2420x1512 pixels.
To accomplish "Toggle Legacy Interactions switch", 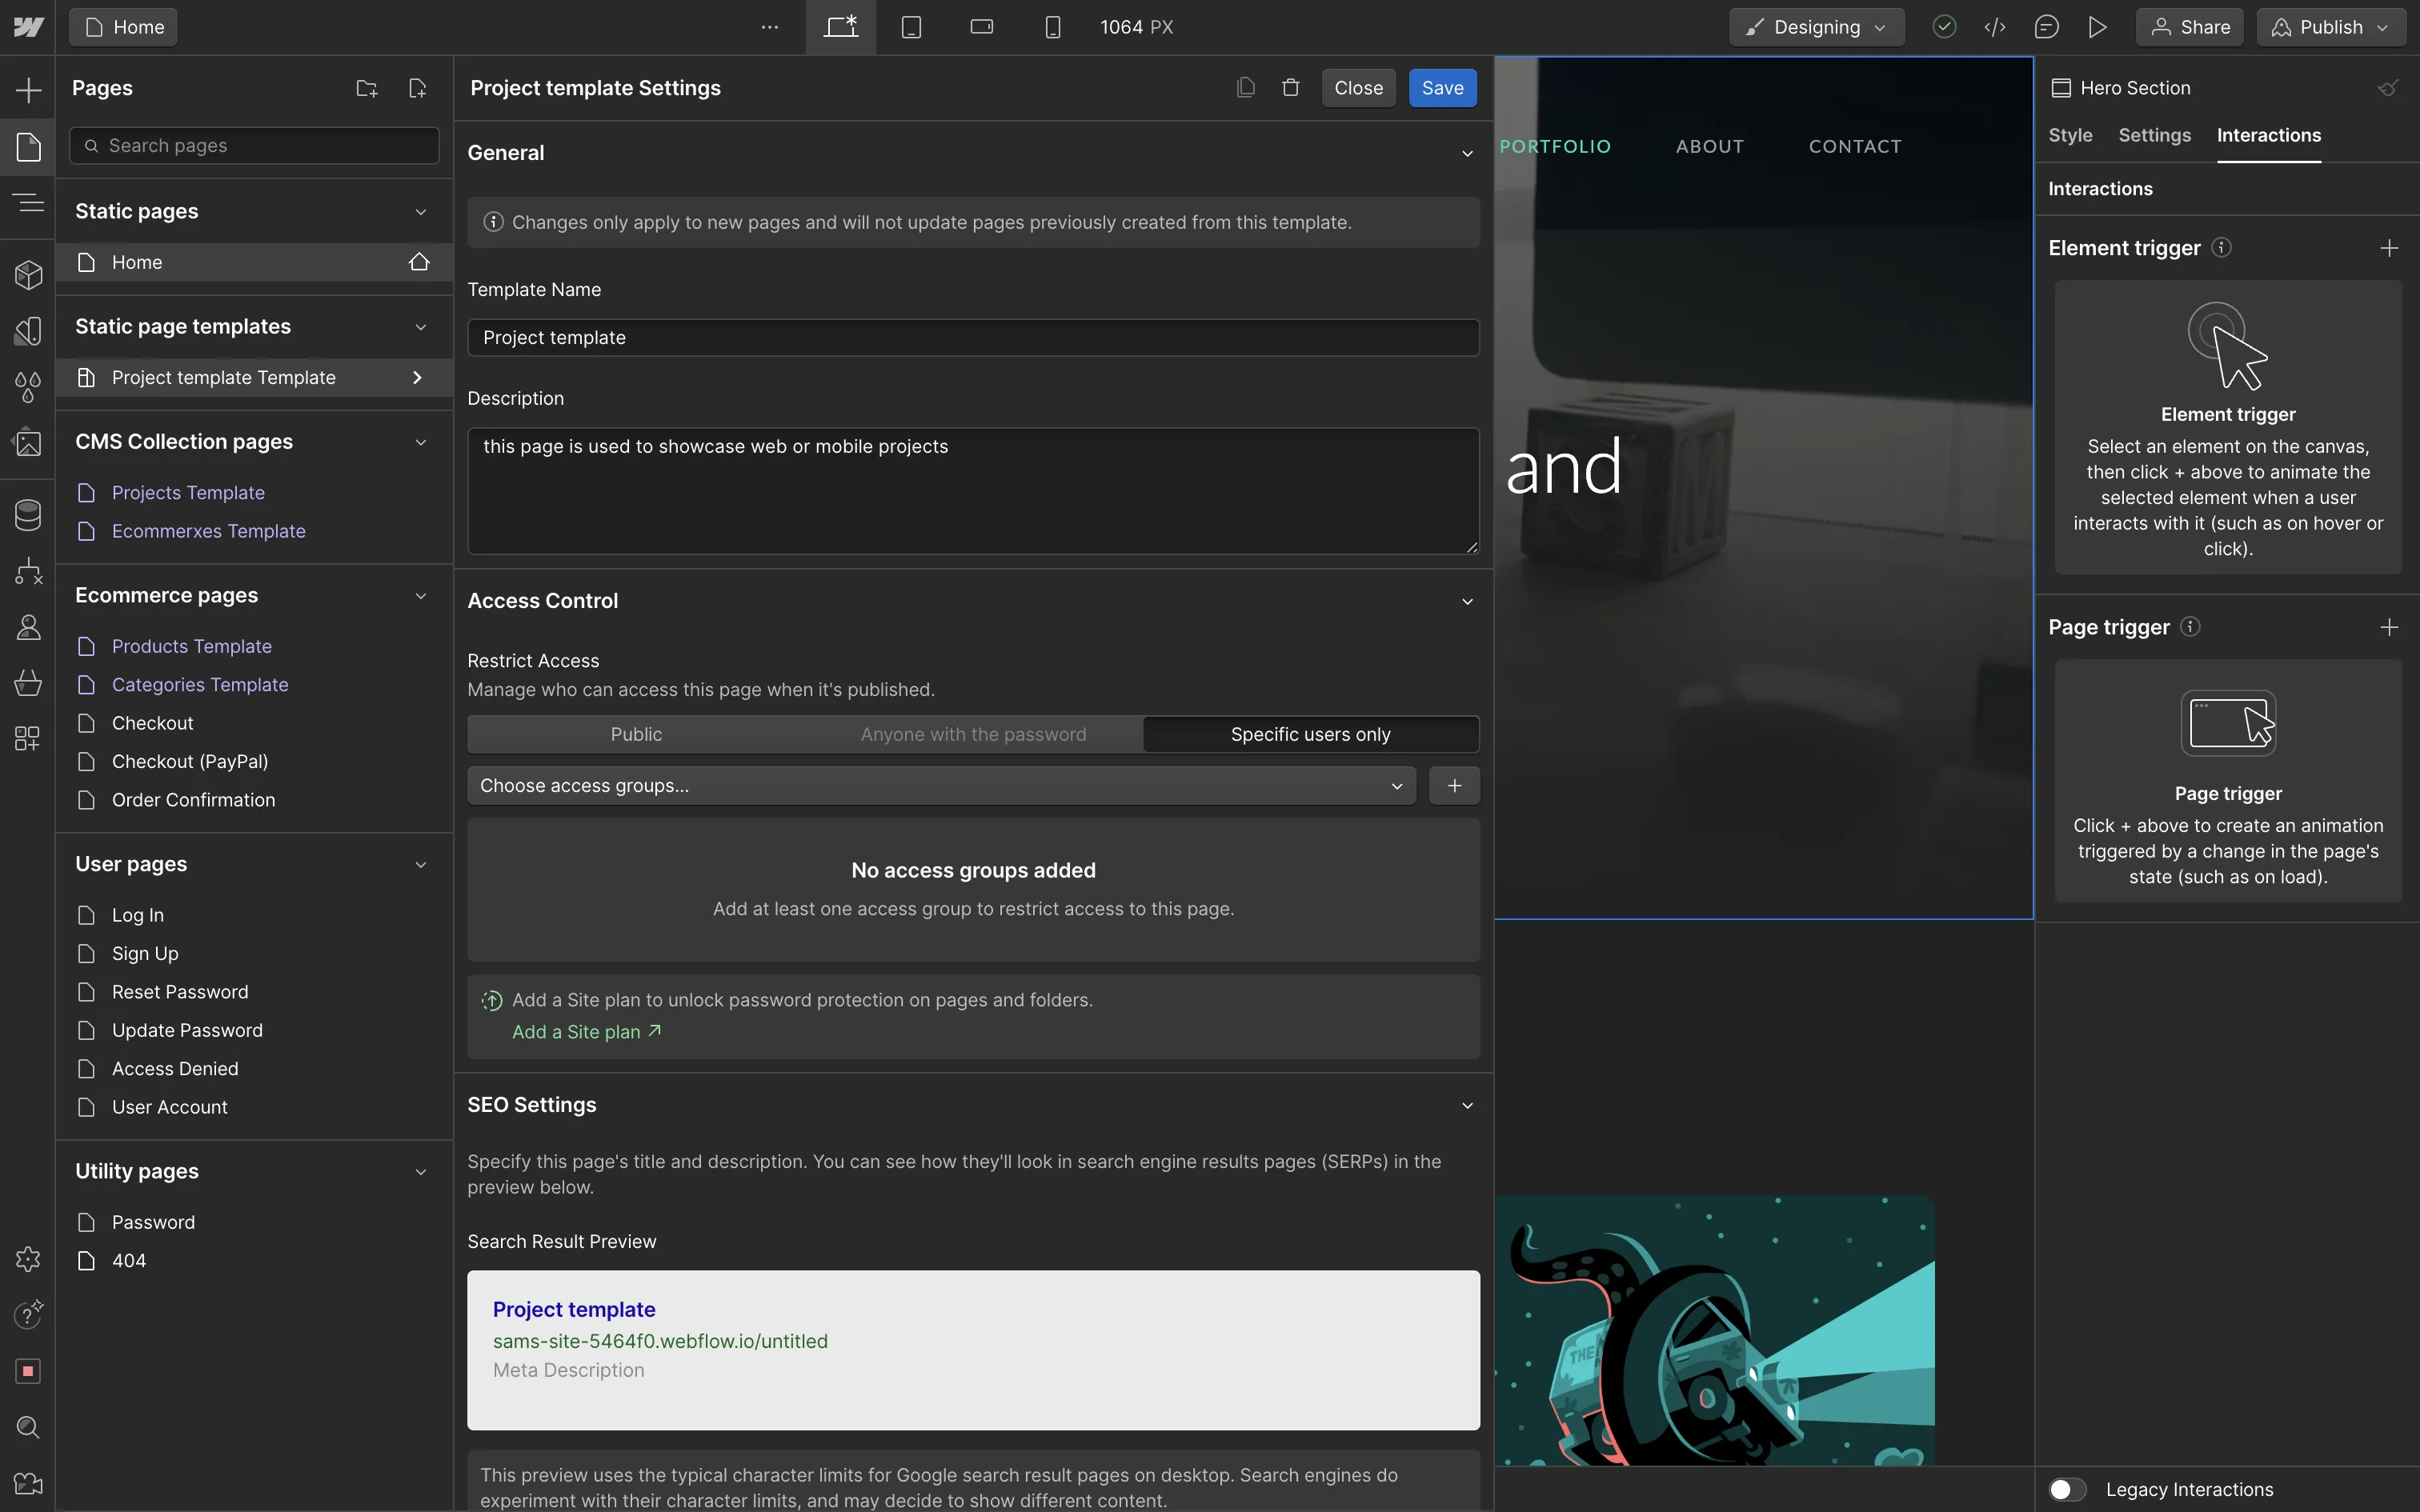I will pyautogui.click(x=2066, y=1489).
